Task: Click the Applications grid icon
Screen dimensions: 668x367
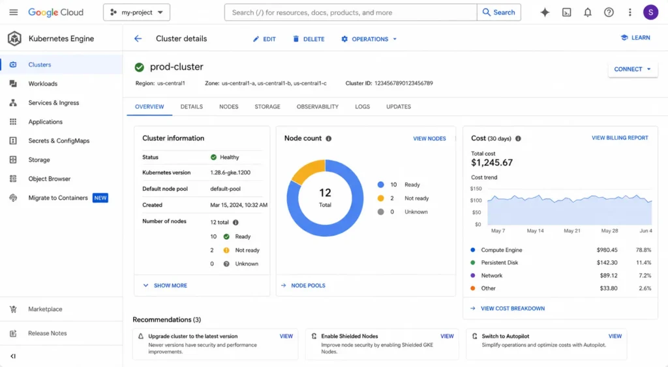Action: (x=13, y=122)
